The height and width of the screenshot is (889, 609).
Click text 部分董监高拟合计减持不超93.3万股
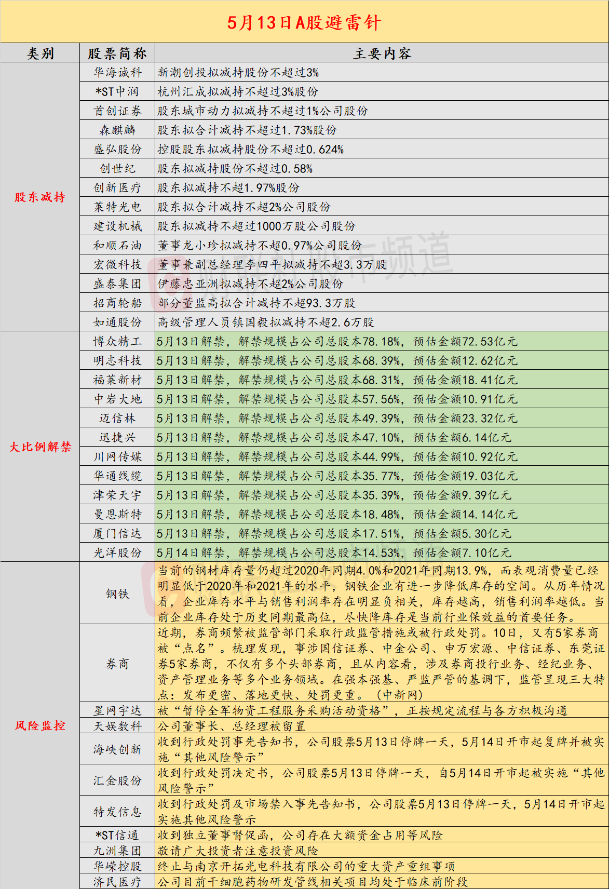tap(256, 303)
